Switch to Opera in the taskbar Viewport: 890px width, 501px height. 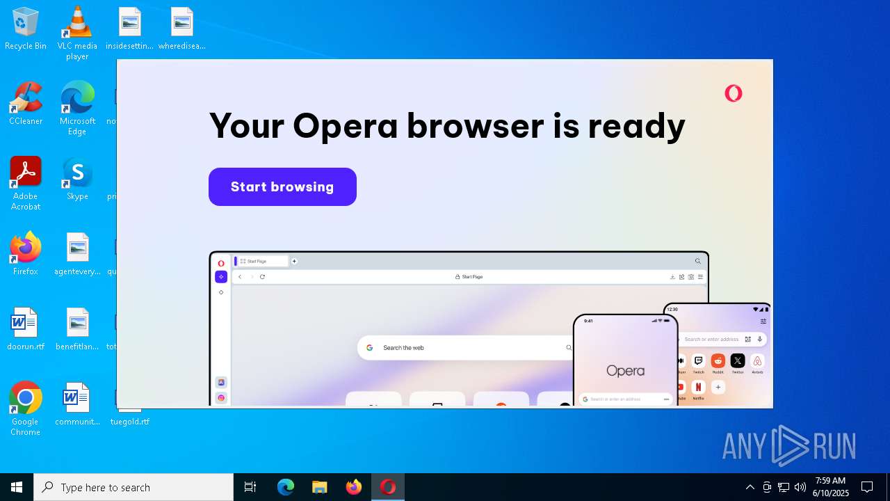[388, 487]
